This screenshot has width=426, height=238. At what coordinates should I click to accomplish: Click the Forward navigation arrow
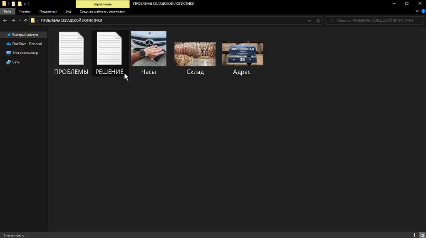coord(13,20)
